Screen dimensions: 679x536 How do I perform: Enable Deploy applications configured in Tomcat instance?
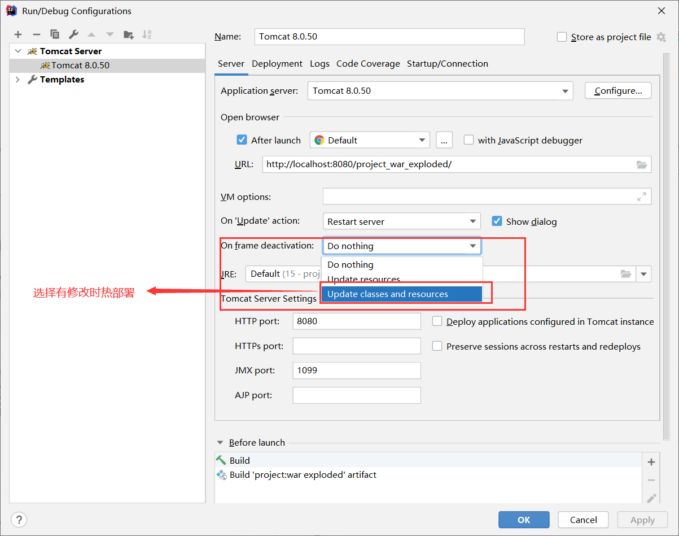(x=437, y=321)
